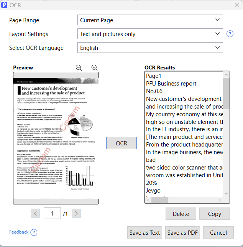243x247 pixels.
Task: Click the help icon beside Feedback
Action: pos(34,232)
